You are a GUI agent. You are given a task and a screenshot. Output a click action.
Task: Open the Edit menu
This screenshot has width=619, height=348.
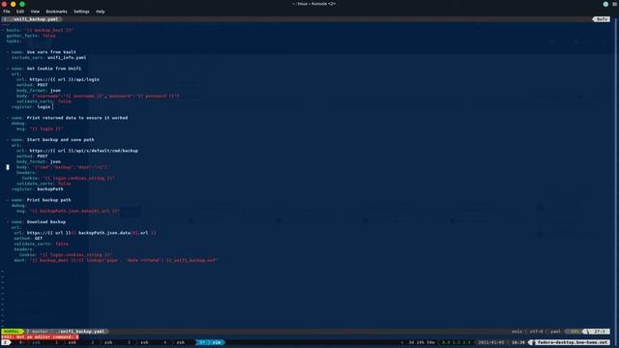click(x=20, y=12)
